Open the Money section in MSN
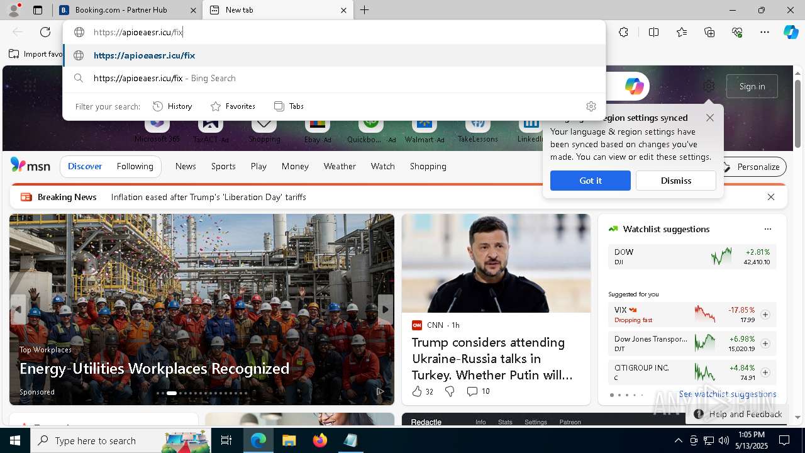Viewport: 805px width, 453px height. 295,166
